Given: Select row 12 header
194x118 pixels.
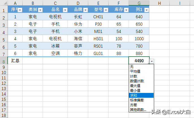Looking at the screenshot, I should pyautogui.click(x=4, y=83).
